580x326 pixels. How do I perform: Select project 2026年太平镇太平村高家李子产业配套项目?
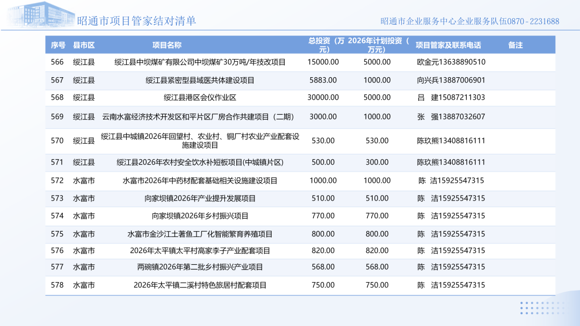pyautogui.click(x=200, y=251)
